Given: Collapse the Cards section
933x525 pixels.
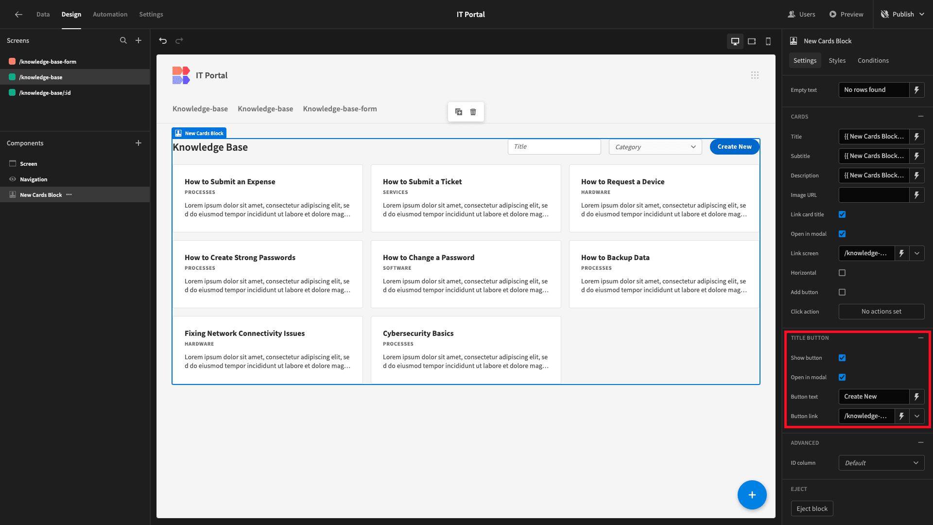Looking at the screenshot, I should [920, 117].
